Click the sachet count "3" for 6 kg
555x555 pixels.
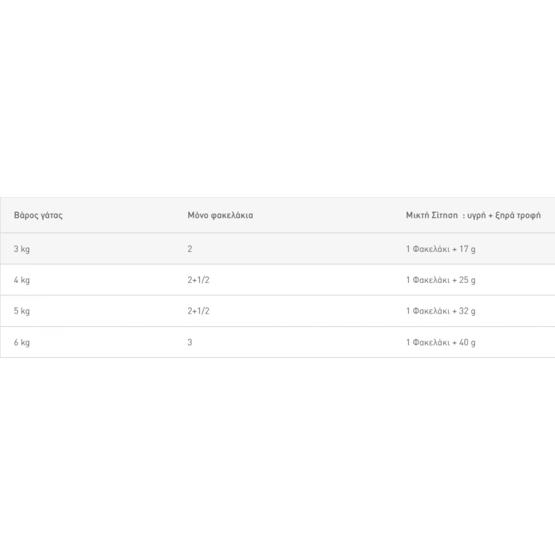pyautogui.click(x=190, y=343)
